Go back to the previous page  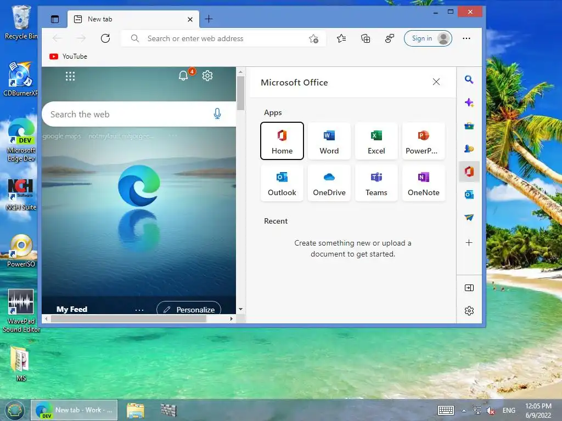[57, 38]
